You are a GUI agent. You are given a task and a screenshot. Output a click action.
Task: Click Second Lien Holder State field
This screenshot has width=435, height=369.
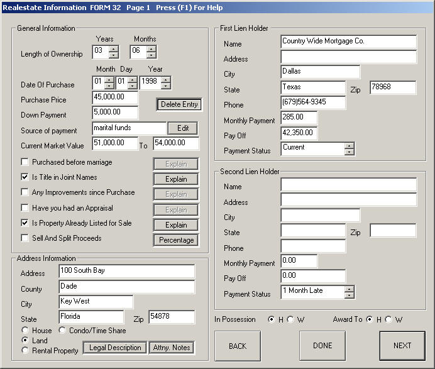[313, 231]
